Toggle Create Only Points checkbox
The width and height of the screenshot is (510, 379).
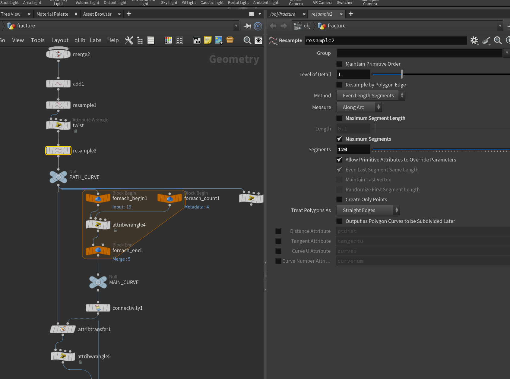(x=340, y=199)
